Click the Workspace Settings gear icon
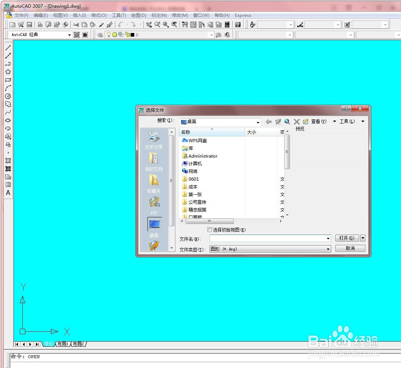 [x=76, y=35]
